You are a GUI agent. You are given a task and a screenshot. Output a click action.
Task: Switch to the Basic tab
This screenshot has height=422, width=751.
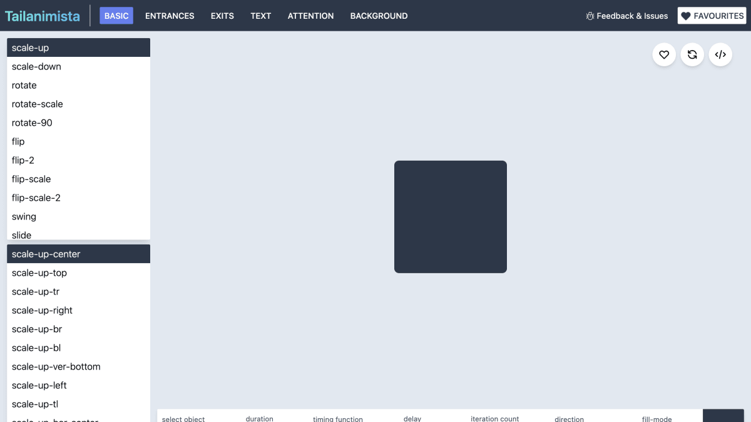point(116,16)
